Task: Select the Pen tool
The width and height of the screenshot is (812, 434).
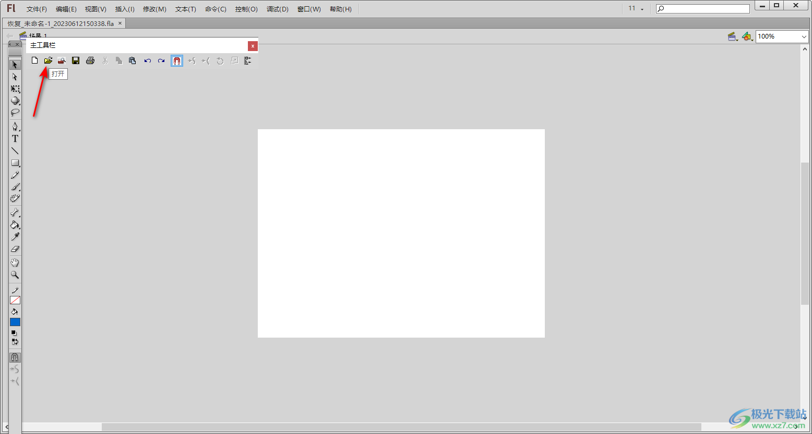Action: [x=15, y=127]
